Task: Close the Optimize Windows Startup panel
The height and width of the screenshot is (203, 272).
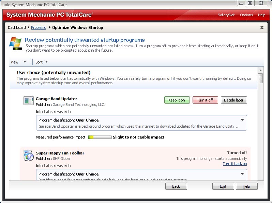Action: click(262, 27)
